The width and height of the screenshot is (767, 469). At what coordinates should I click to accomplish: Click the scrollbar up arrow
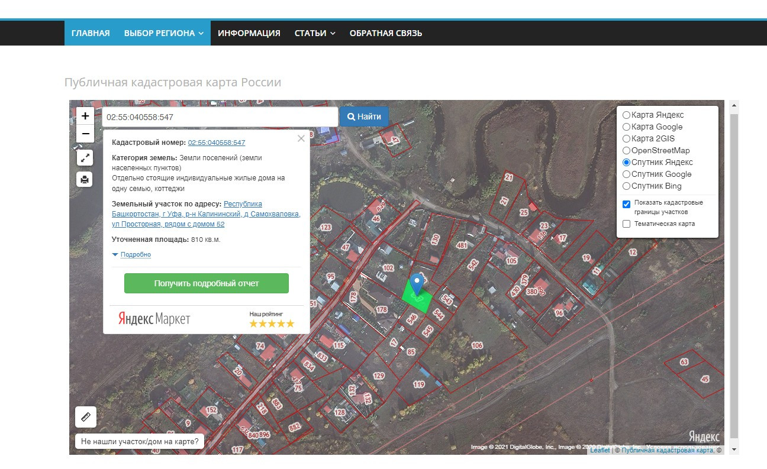734,106
